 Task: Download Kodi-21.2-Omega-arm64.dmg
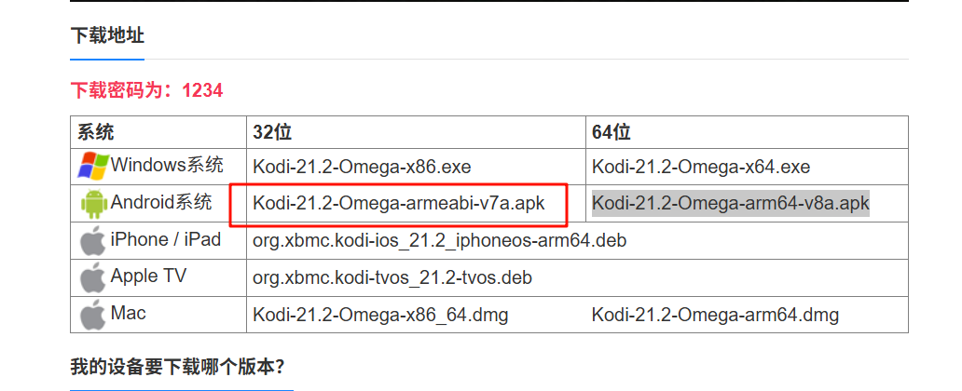coord(715,315)
